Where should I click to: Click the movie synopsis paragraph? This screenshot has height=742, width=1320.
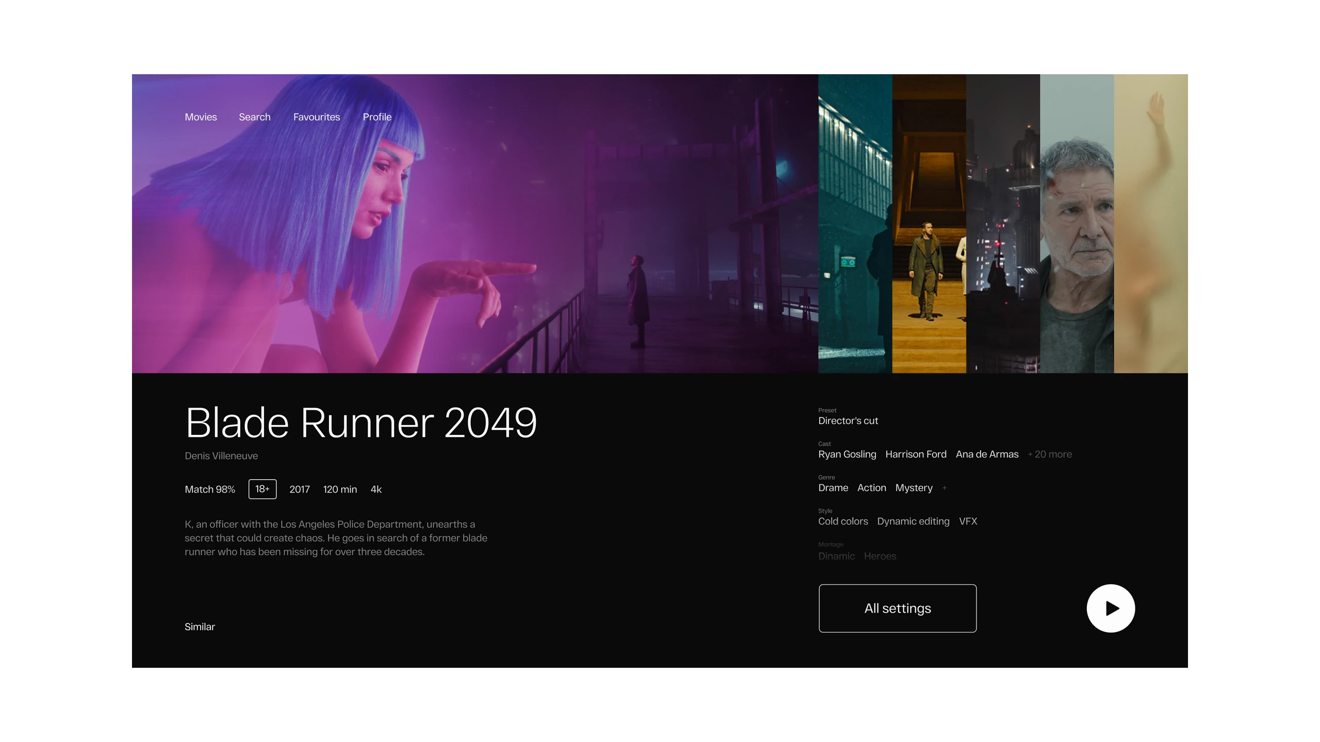(x=336, y=538)
